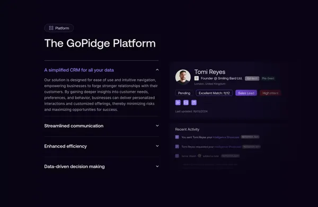Click the Pre-Seed tag
The width and height of the screenshot is (318, 207).
click(x=268, y=79)
